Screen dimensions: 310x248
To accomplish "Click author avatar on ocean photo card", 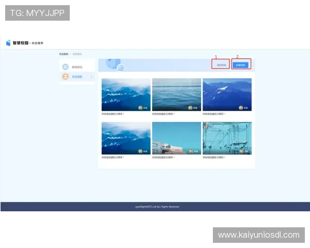I will [x=191, y=107].
